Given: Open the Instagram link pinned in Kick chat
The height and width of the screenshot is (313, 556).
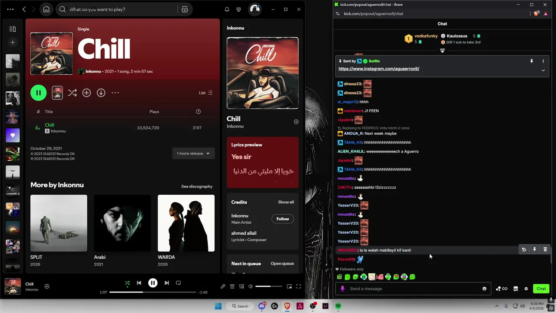Looking at the screenshot, I should (x=379, y=69).
